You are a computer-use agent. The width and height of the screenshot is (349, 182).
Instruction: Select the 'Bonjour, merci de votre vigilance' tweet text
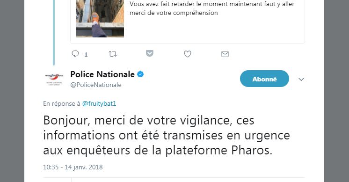tap(167, 135)
